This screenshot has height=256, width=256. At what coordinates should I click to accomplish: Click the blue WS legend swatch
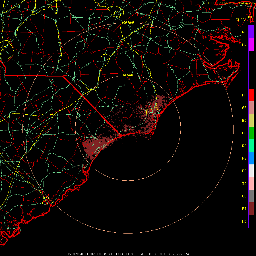pyautogui.click(x=251, y=158)
